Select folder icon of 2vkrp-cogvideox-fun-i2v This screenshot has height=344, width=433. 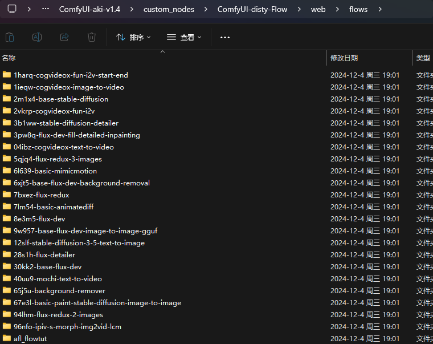tap(7, 111)
